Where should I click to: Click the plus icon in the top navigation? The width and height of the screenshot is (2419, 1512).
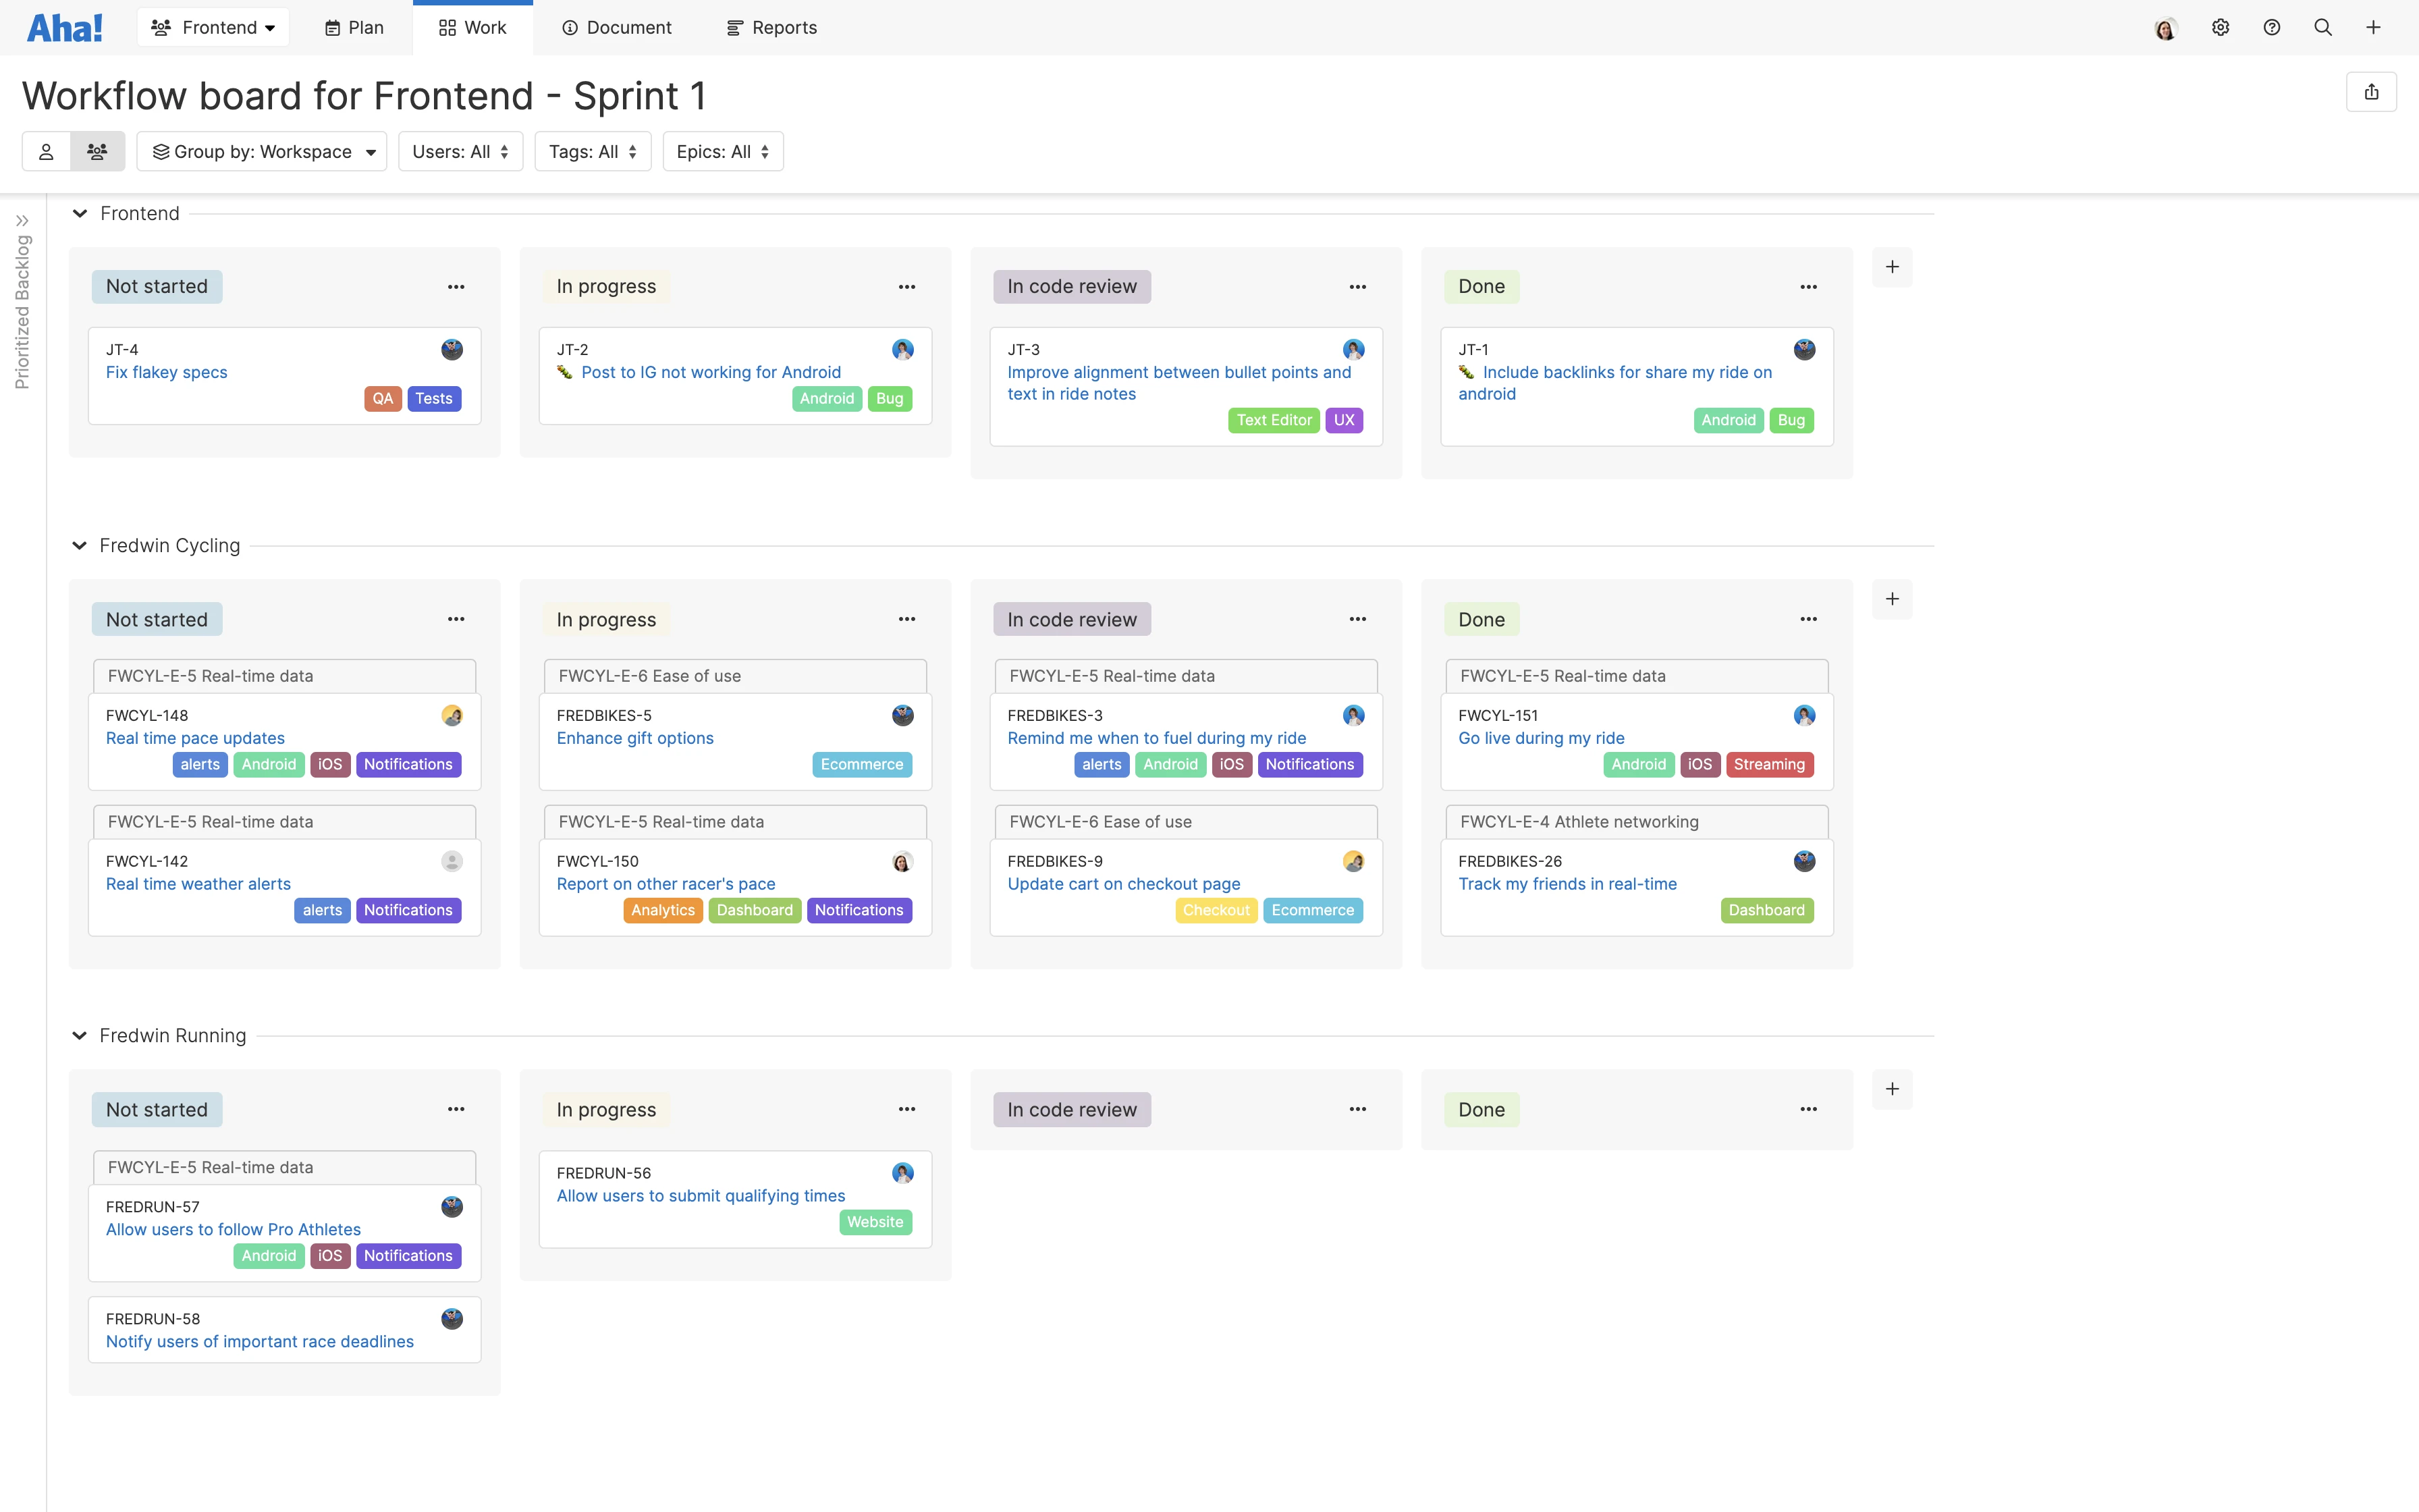point(2374,27)
